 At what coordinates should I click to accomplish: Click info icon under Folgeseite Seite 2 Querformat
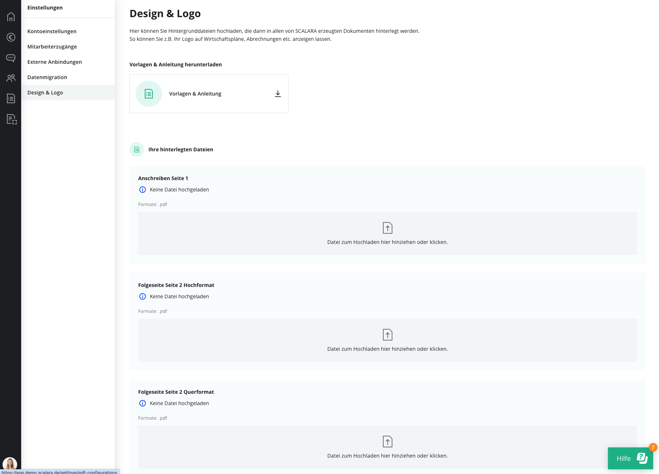point(143,403)
